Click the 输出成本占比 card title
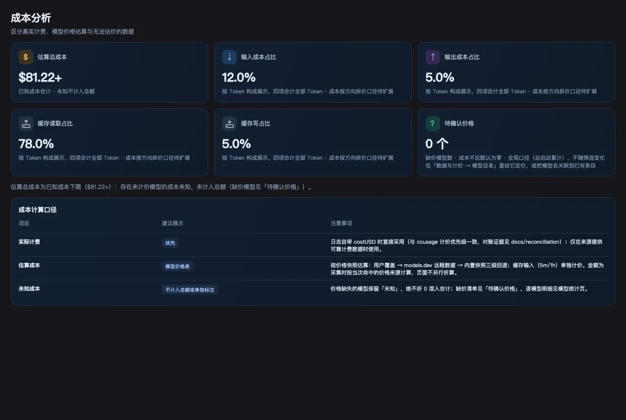Screen dimensions: 626x420 point(462,57)
